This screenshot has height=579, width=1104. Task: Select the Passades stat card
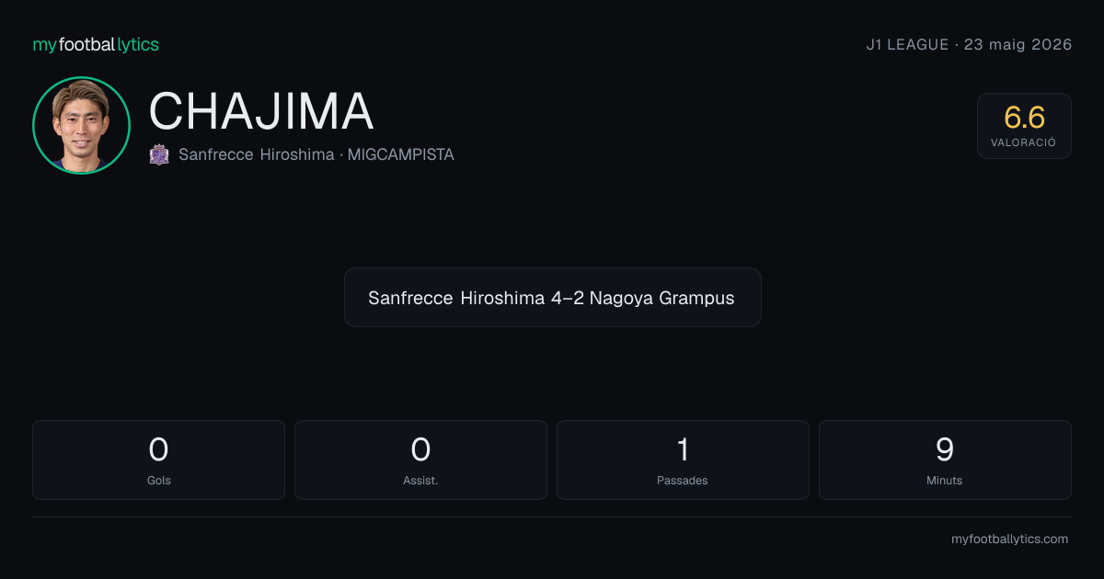[683, 460]
